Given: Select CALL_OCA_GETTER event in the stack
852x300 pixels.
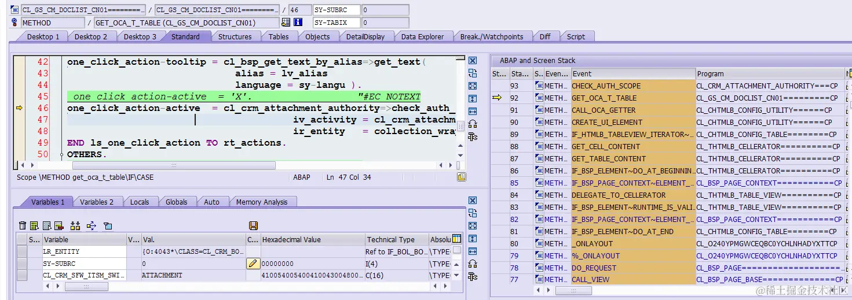Looking at the screenshot, I should pyautogui.click(x=633, y=110).
